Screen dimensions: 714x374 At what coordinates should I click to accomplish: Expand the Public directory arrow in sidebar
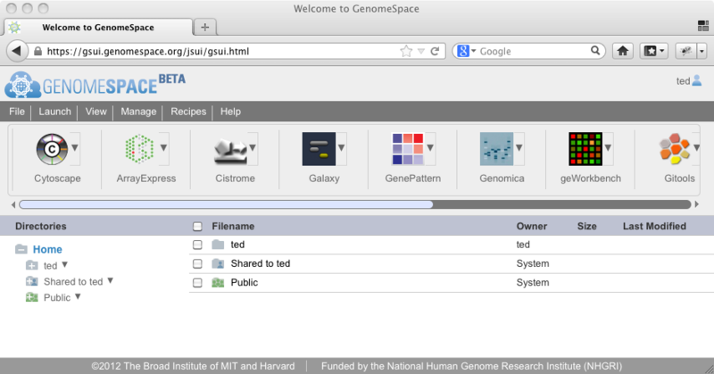tap(79, 297)
